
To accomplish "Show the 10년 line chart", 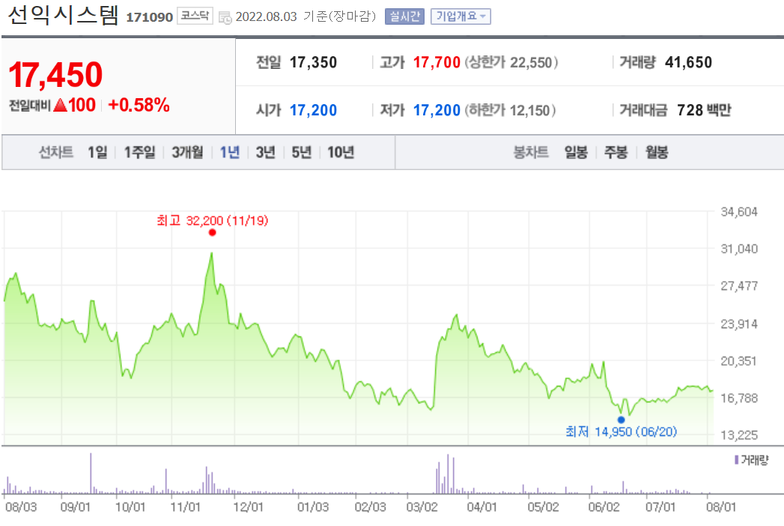I will 341,152.
